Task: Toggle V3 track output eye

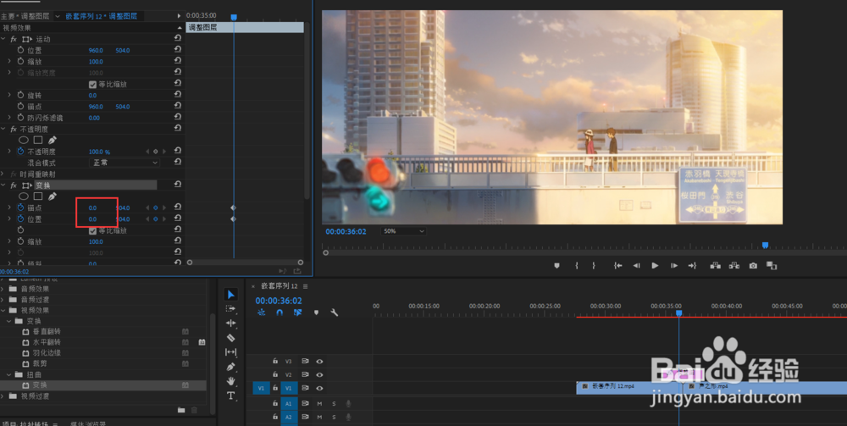Action: click(x=320, y=361)
